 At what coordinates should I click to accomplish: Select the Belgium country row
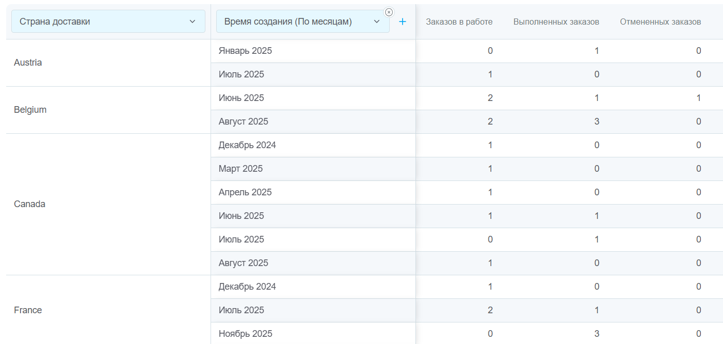(30, 110)
